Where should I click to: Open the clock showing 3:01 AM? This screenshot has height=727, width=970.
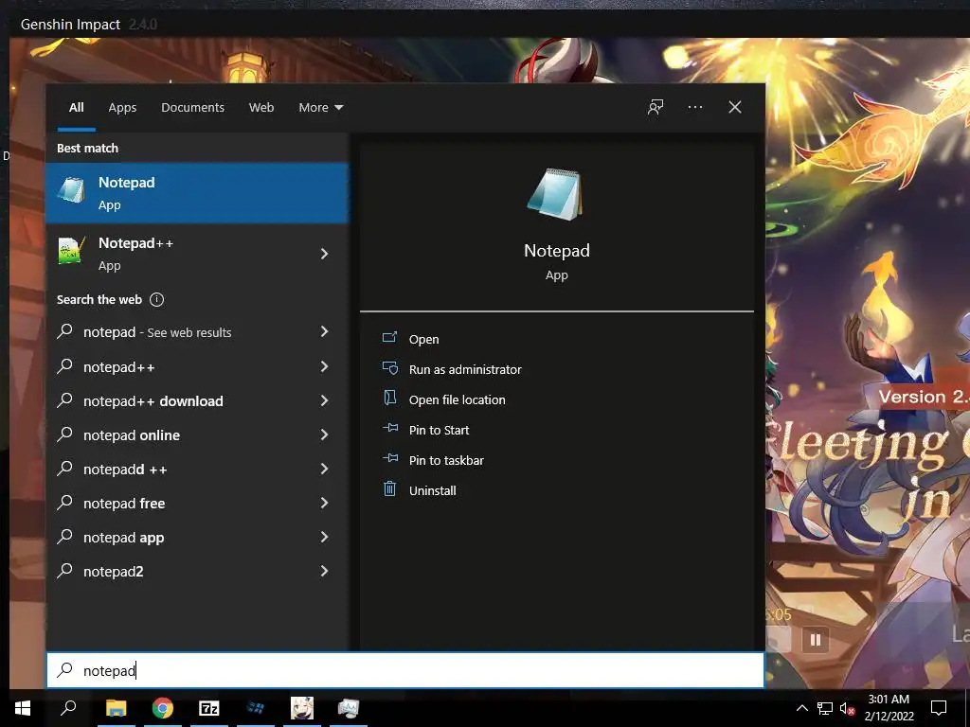click(x=889, y=708)
